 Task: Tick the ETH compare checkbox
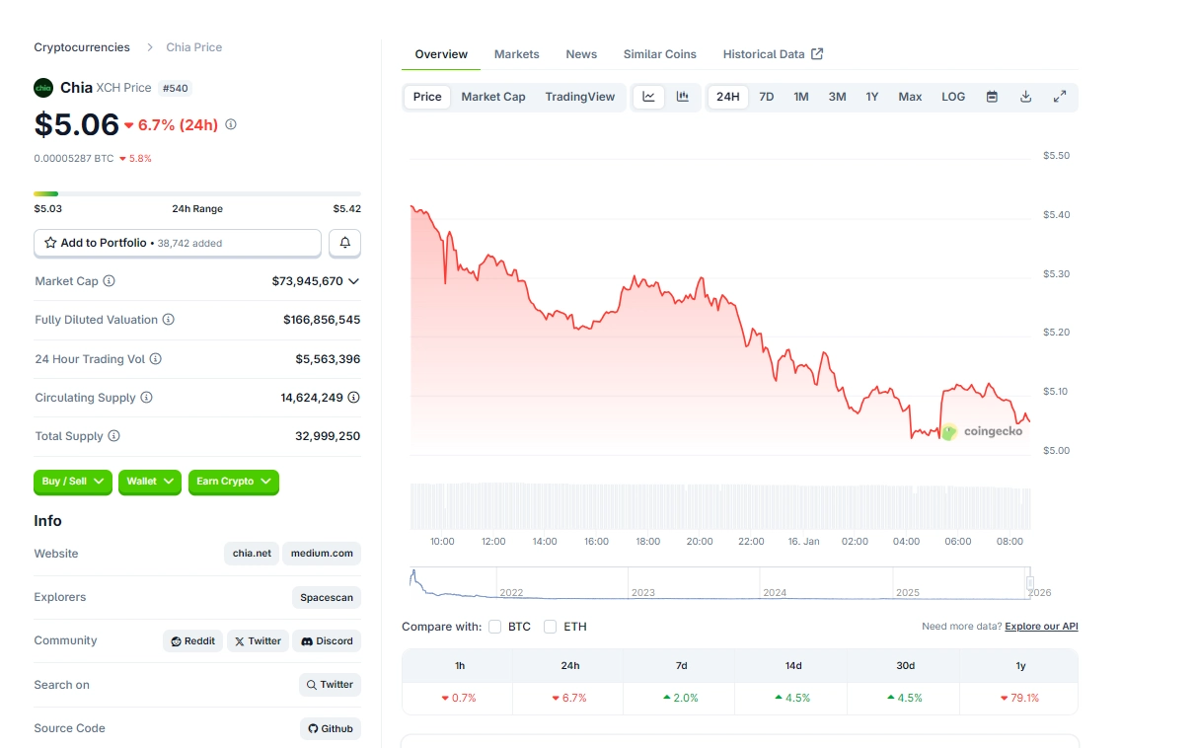click(550, 627)
